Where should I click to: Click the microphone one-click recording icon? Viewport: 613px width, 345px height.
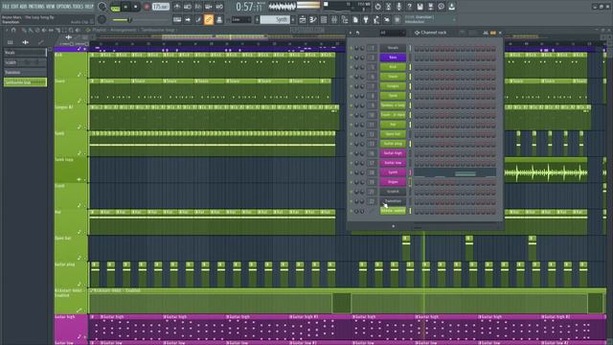tap(398, 7)
